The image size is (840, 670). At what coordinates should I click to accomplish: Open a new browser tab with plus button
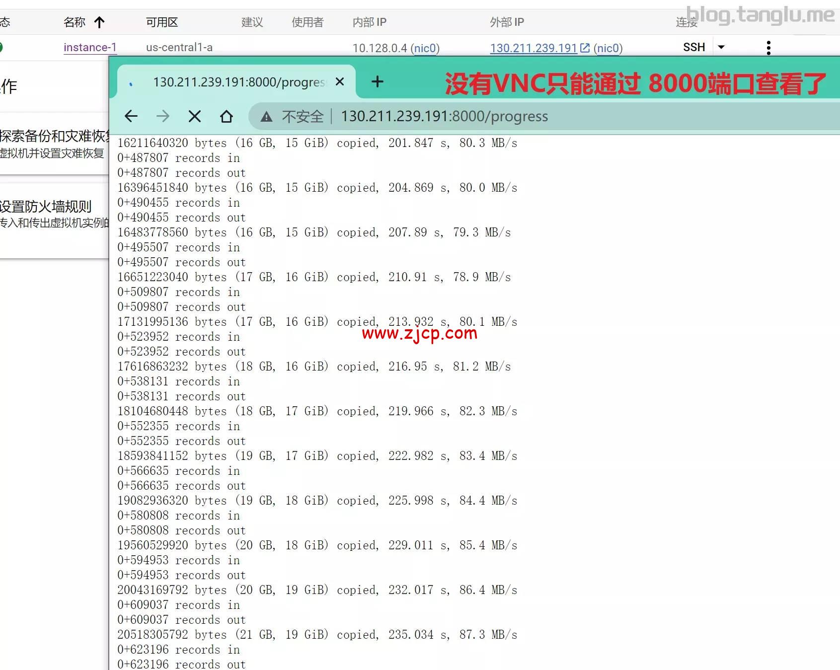point(378,82)
